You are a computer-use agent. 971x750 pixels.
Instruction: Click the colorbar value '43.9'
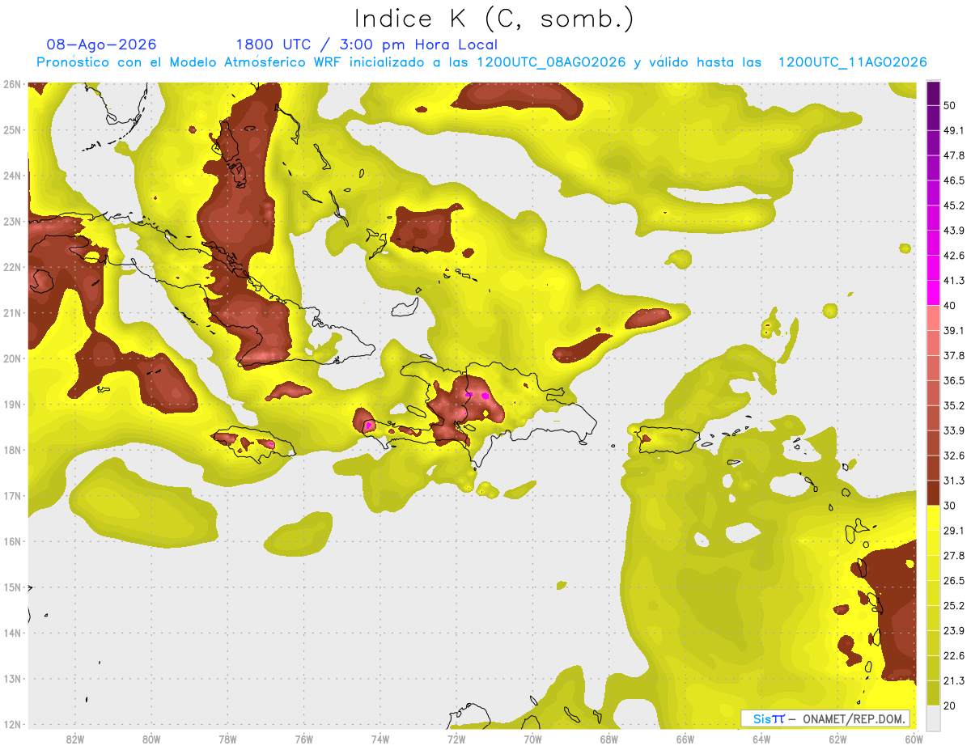953,231
